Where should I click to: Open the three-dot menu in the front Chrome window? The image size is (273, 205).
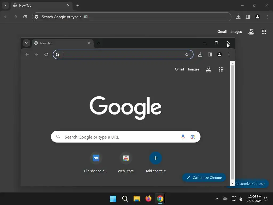[229, 54]
